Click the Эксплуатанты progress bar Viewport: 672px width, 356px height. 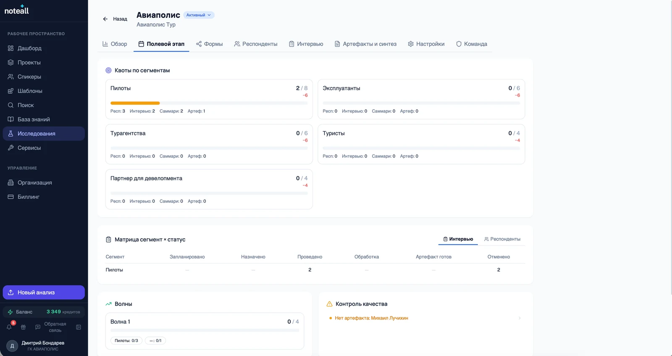pos(421,103)
